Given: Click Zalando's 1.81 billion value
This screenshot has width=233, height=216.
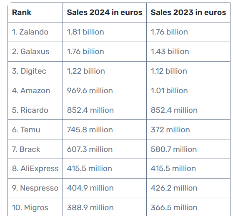Looking at the screenshot, I should click(85, 32).
